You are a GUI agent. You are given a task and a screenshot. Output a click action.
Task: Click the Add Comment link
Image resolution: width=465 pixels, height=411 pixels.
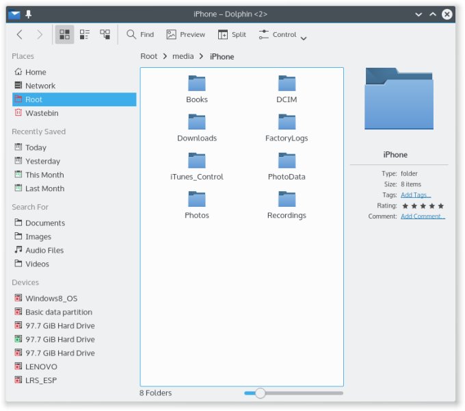(423, 216)
